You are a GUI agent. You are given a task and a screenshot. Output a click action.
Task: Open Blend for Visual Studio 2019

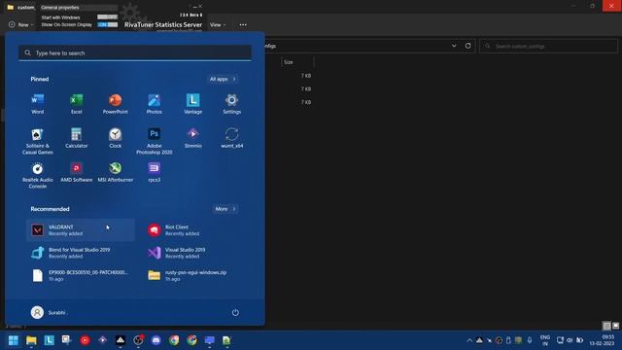pos(81,253)
